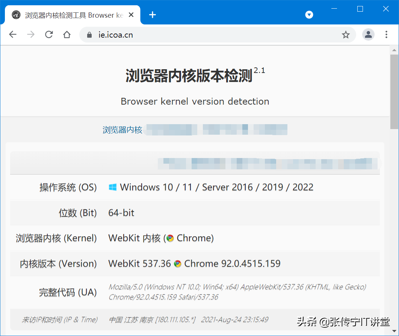Open a new tab
Image resolution: width=399 pixels, height=336 pixels.
click(153, 15)
